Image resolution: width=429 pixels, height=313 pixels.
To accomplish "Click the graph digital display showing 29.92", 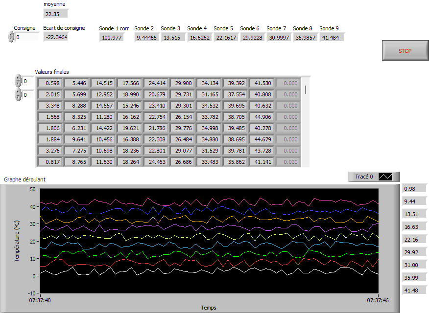I will point(414,252).
